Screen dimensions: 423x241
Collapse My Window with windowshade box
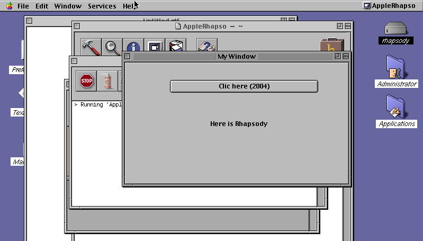click(346, 56)
